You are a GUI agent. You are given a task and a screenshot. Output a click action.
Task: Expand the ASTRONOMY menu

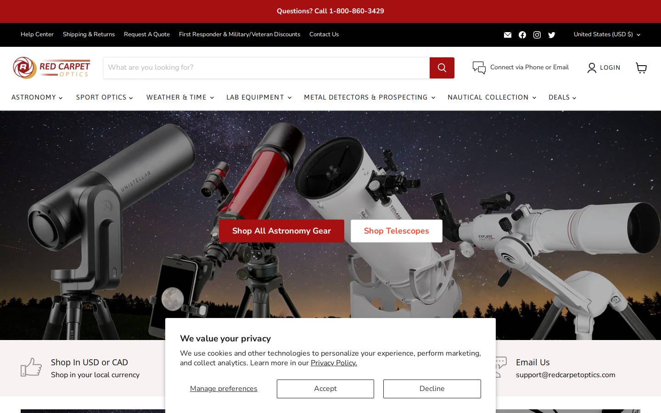(x=37, y=97)
